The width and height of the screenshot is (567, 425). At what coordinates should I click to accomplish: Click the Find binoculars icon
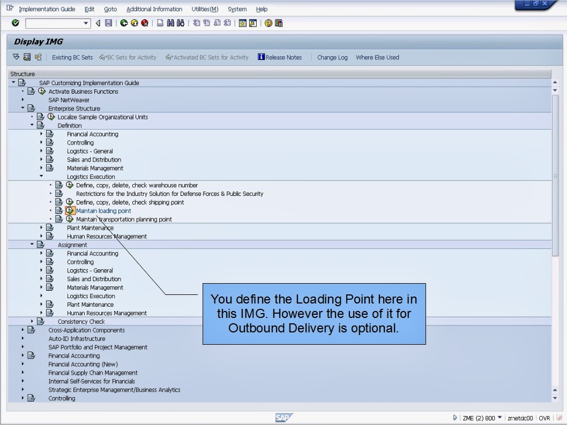(170, 23)
